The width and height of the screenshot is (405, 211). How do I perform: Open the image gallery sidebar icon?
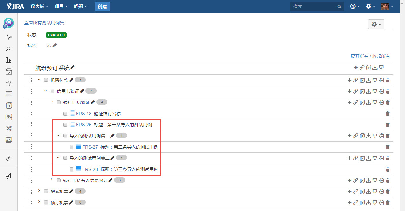[x=9, y=139]
